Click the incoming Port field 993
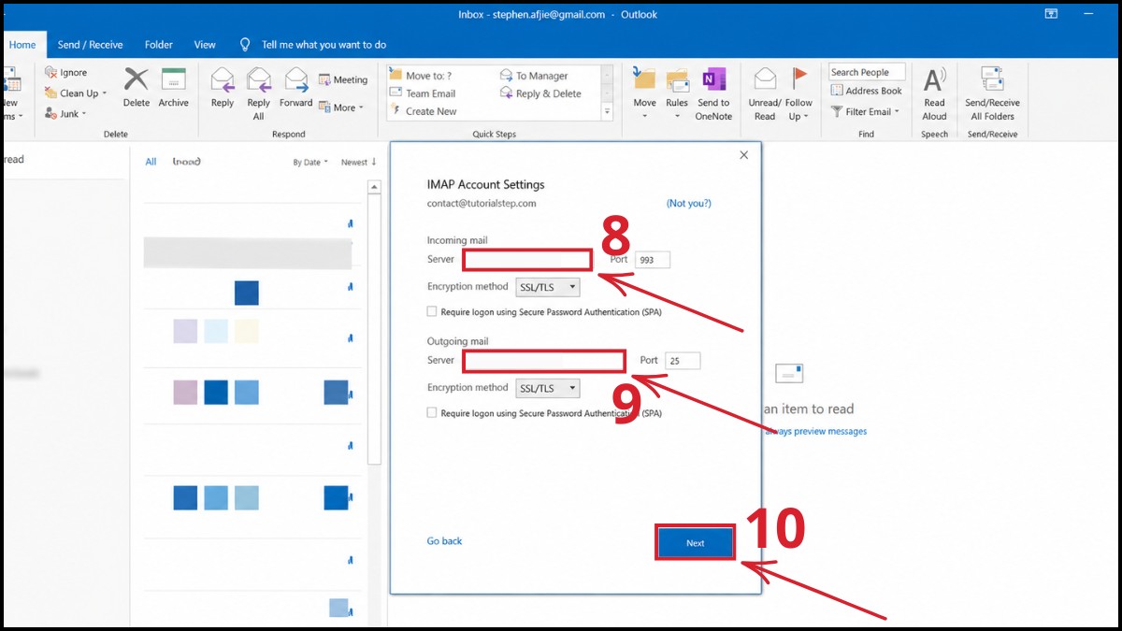This screenshot has height=631, width=1122. pos(653,260)
